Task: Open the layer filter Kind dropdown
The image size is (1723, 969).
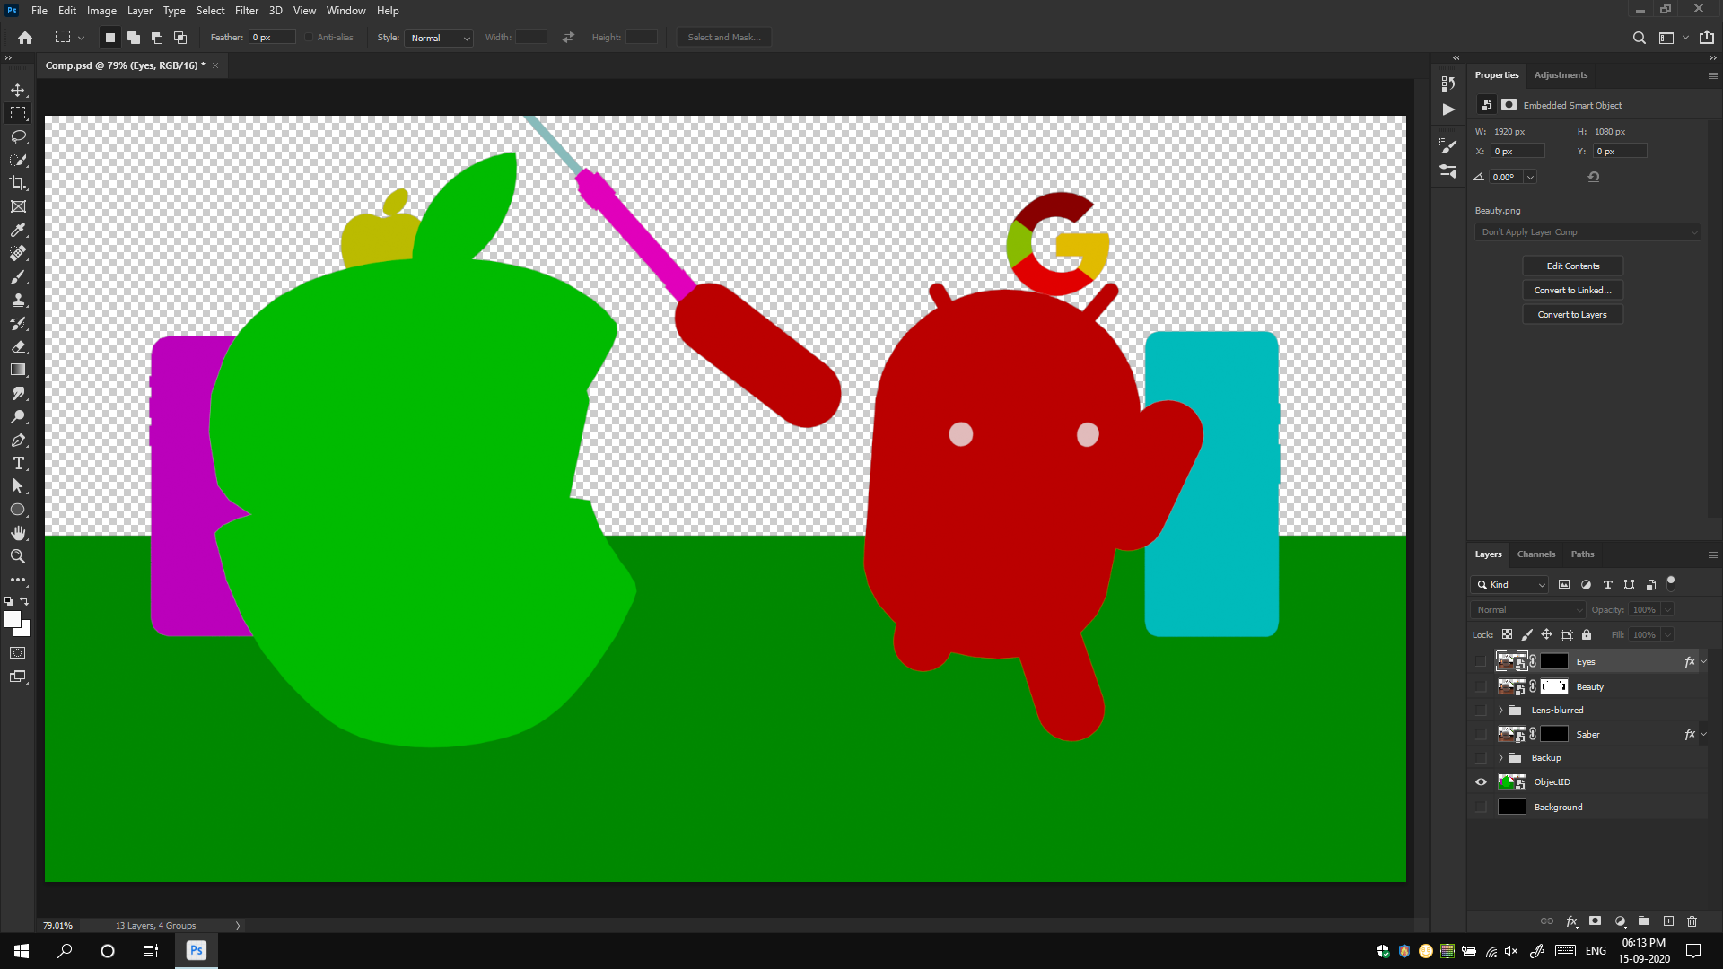Action: click(1509, 584)
